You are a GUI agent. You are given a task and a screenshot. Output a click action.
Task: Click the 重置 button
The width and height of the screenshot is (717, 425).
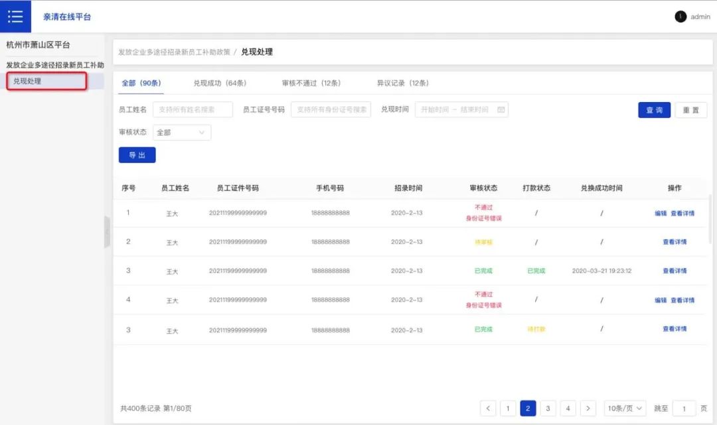690,110
